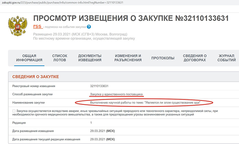Open the blue question mark help icon

coord(89,27)
